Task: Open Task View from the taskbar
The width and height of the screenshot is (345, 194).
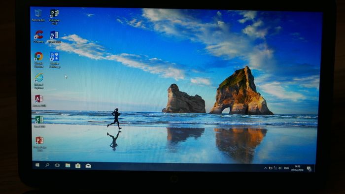Action: 57,165
